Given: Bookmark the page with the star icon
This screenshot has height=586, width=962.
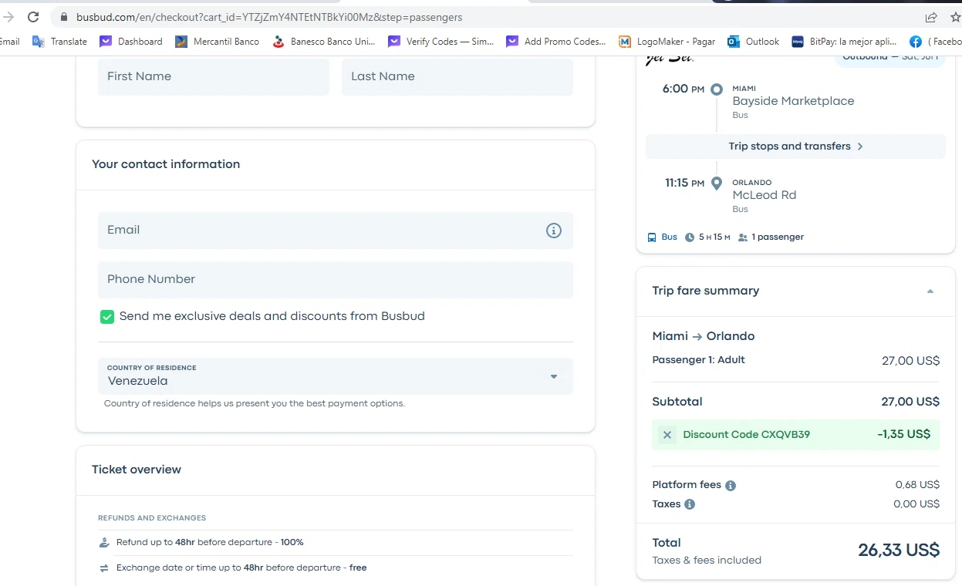Looking at the screenshot, I should click(955, 17).
